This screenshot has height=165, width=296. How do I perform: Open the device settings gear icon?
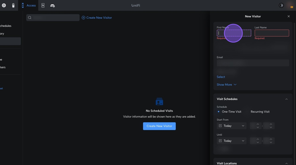[53, 6]
